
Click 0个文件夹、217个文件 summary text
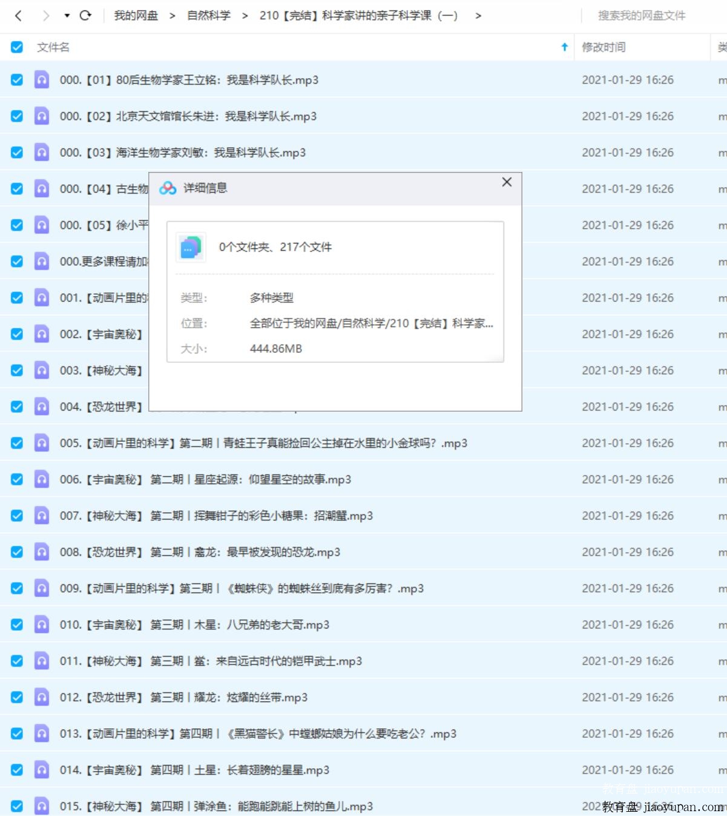click(x=275, y=247)
